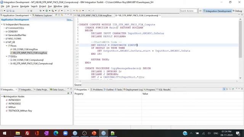Screen dimensions: 244x137
Task: Switch to Debug perspective
Action: (237, 11)
